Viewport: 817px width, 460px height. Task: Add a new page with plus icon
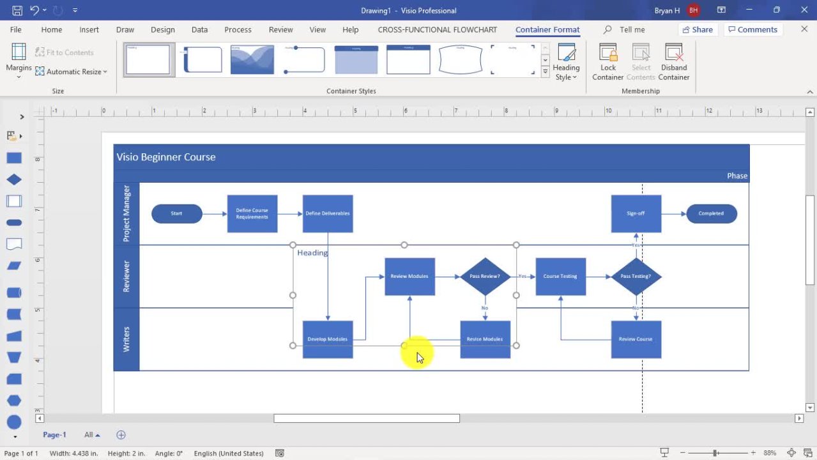pyautogui.click(x=121, y=435)
